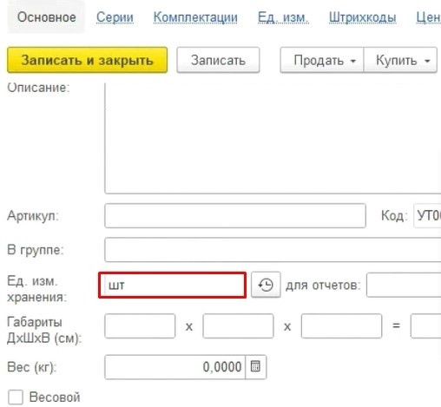Click into the Артикул input field
Screen dimensions: 441x407
(x=235, y=215)
